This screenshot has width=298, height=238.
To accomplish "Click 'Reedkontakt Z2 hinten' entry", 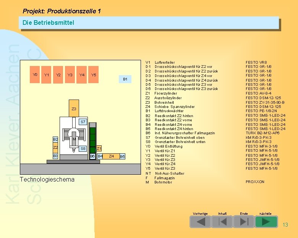I will pos(174,116).
